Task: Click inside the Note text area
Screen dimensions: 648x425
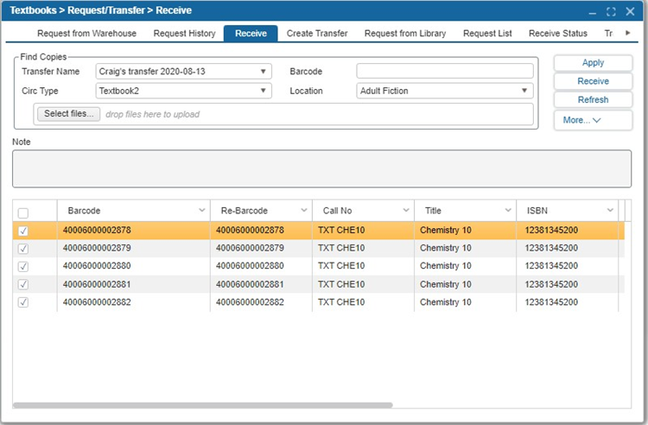Action: click(x=321, y=168)
